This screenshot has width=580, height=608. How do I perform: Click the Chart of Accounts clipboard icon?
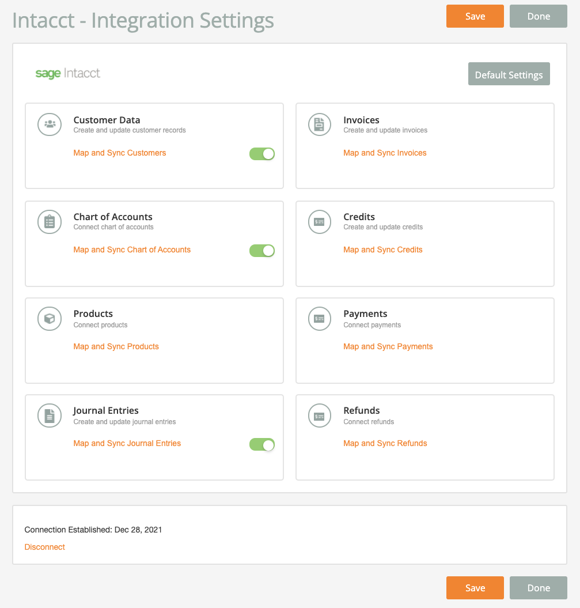tap(50, 222)
